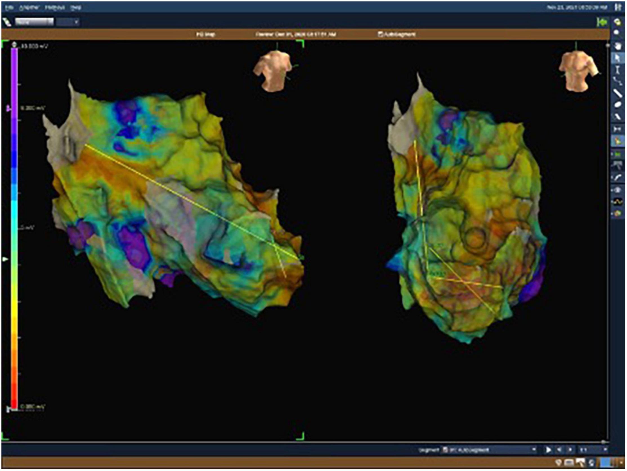Step to the next frame
The image size is (627, 471).
[570, 449]
